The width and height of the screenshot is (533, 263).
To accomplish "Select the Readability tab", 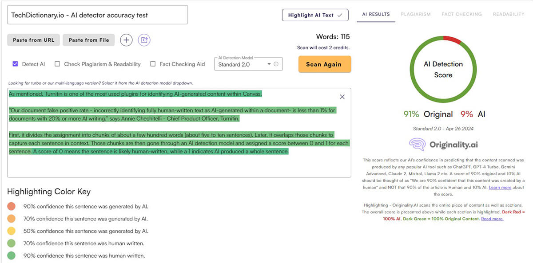I will [x=508, y=14].
